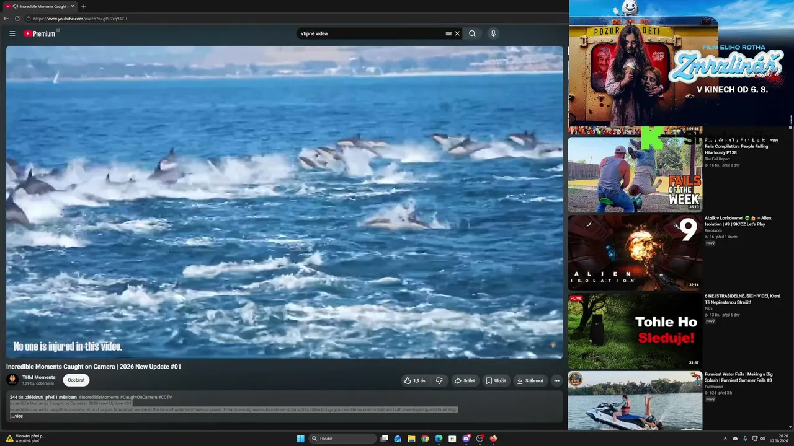Click hashtag #CaughtOnCamera
Image resolution: width=794 pixels, height=446 pixels.
pos(138,397)
